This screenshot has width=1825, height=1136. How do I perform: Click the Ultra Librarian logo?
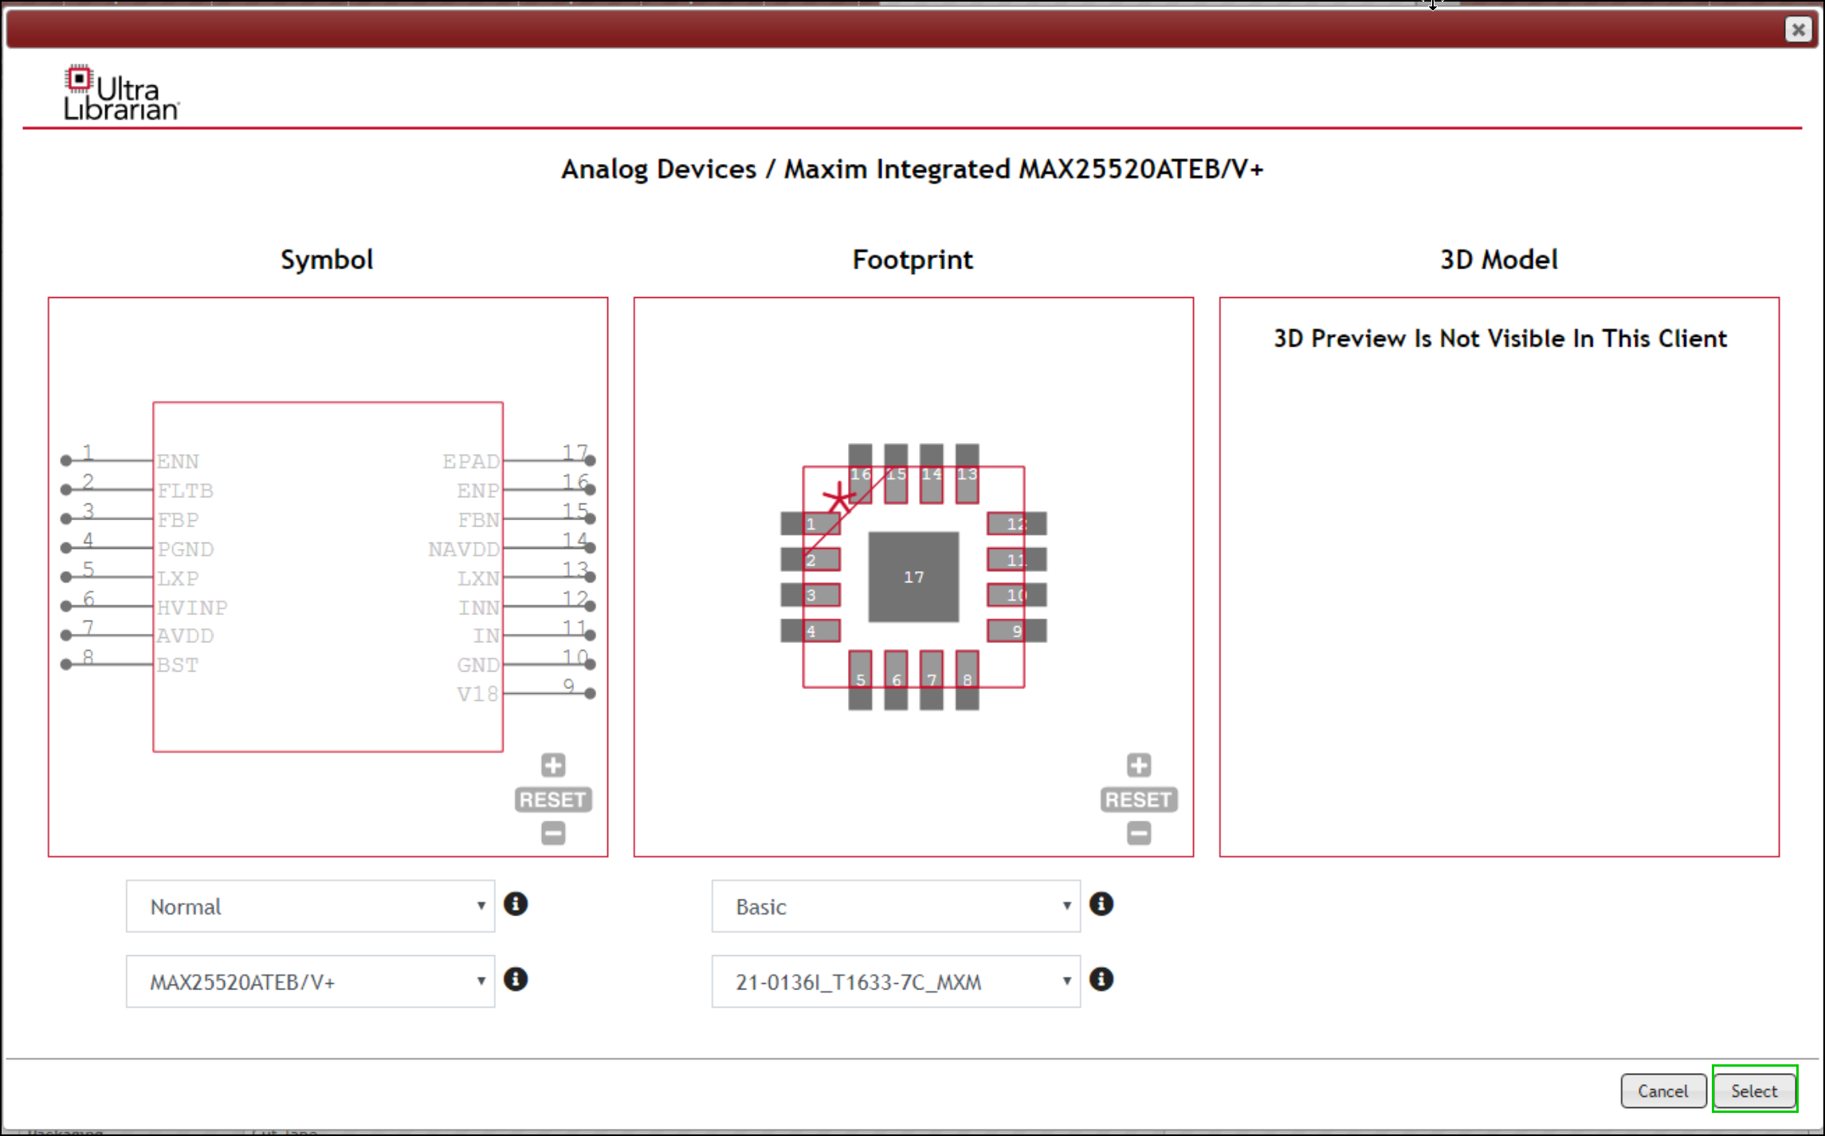click(120, 94)
